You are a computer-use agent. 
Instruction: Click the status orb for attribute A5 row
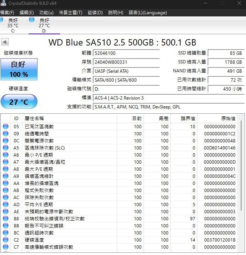click(6, 148)
